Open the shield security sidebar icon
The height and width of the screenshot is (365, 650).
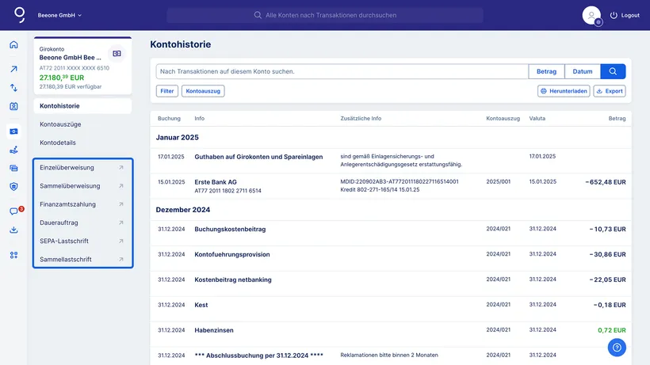pos(13,187)
